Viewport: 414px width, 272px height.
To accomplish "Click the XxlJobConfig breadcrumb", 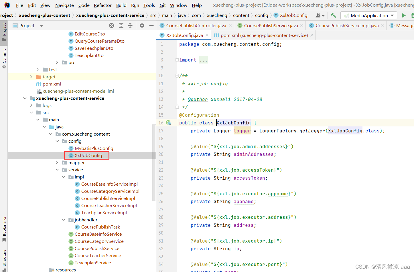I will [290, 15].
